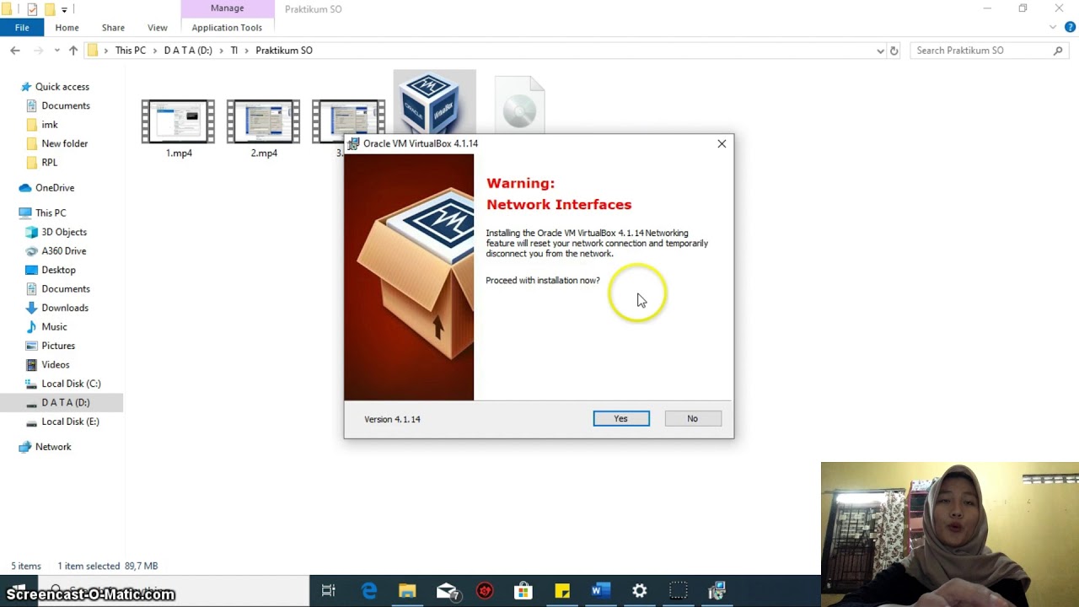Open the View ribbon tab
Image resolution: width=1079 pixels, height=607 pixels.
tap(158, 28)
